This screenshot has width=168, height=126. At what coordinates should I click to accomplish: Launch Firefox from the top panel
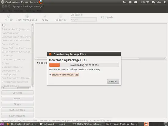(41, 2)
